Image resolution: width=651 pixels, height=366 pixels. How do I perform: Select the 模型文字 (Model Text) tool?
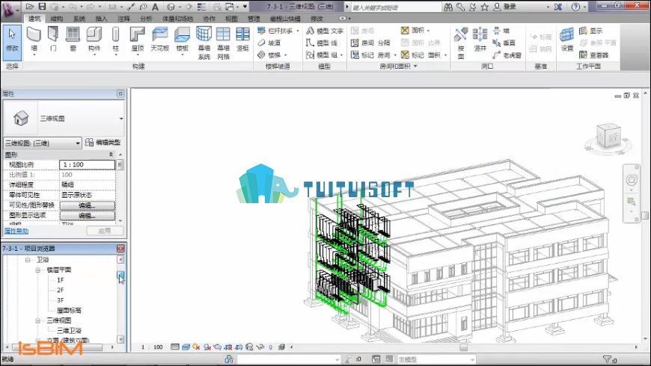click(325, 31)
